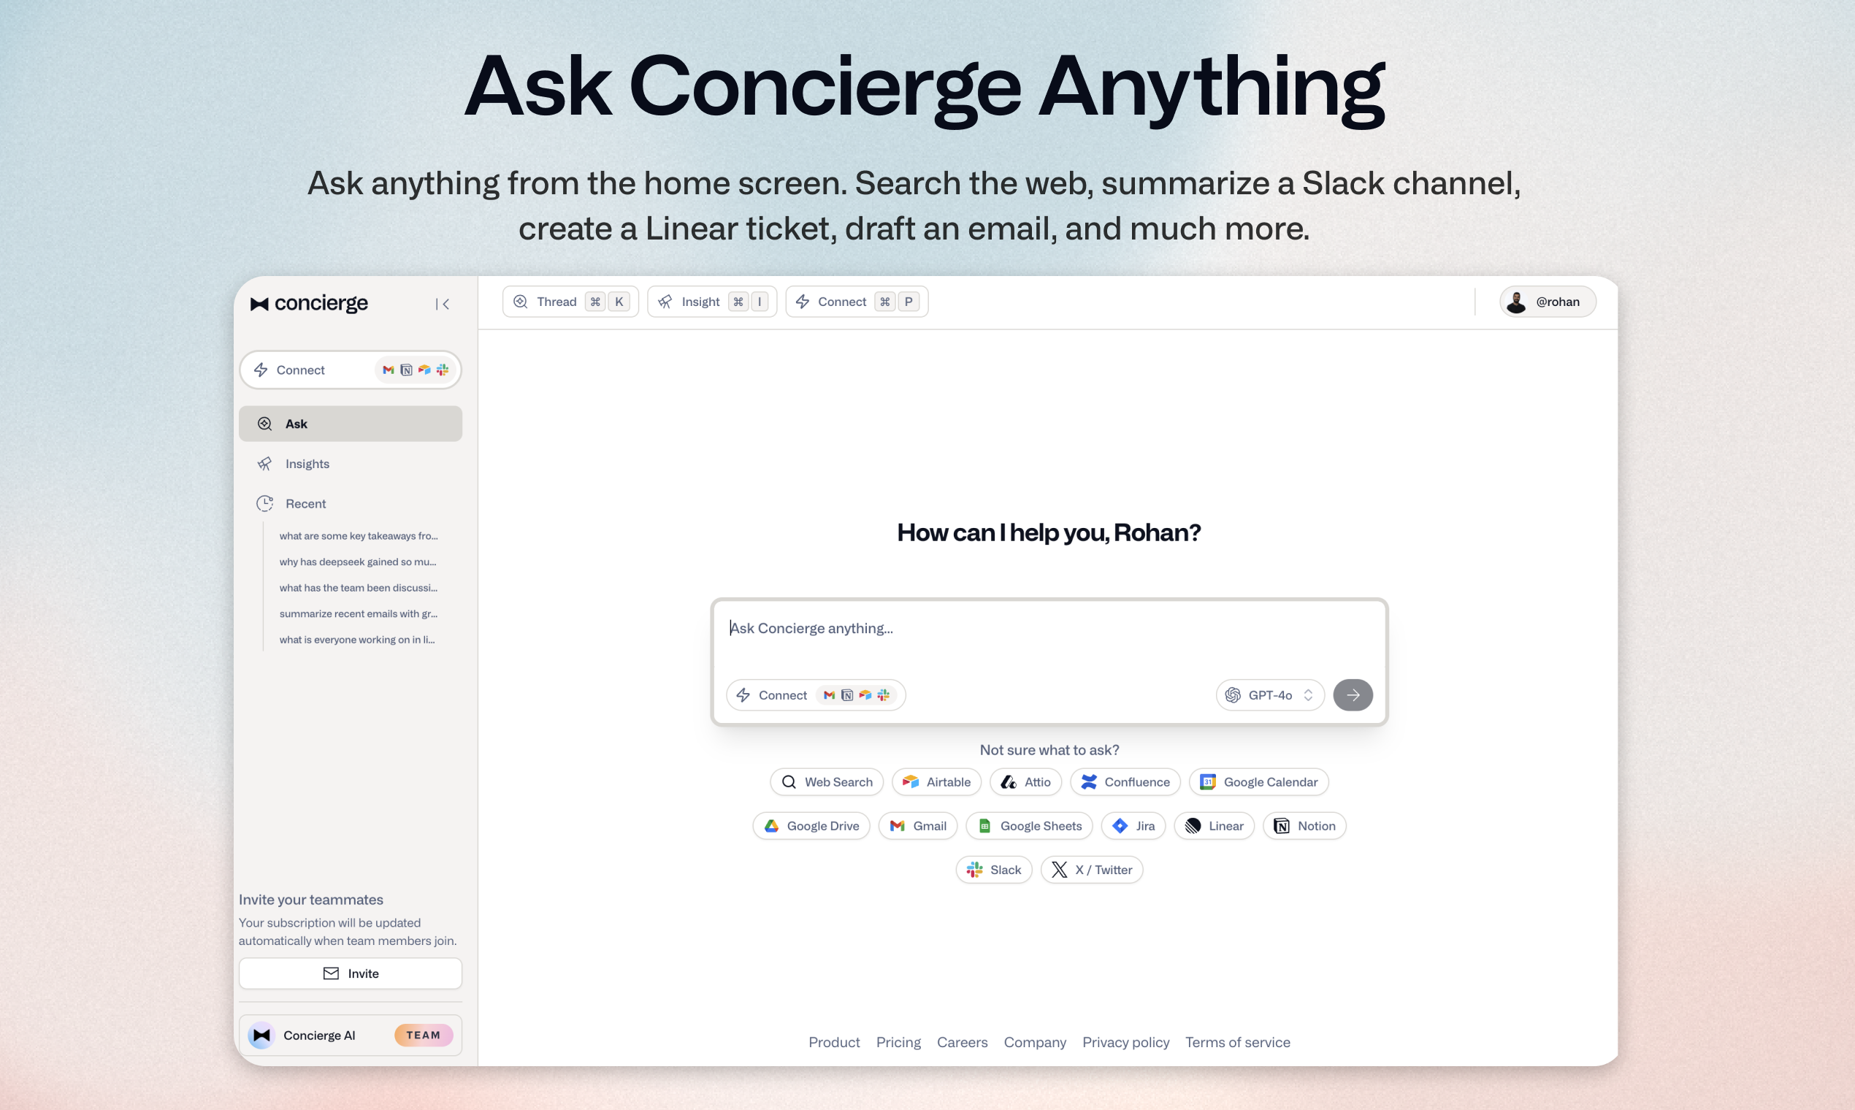Screen dimensions: 1855x1110
Task: Click the Web Search suggestion chip
Action: (827, 781)
